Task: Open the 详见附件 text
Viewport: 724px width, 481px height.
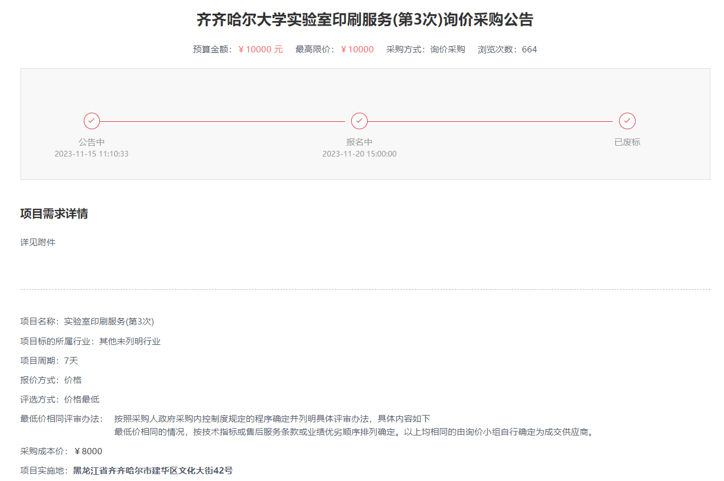Action: (38, 242)
